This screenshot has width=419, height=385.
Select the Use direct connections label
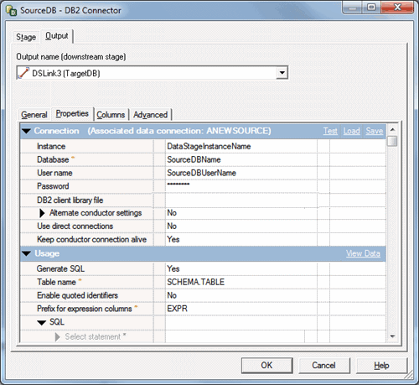(75, 226)
